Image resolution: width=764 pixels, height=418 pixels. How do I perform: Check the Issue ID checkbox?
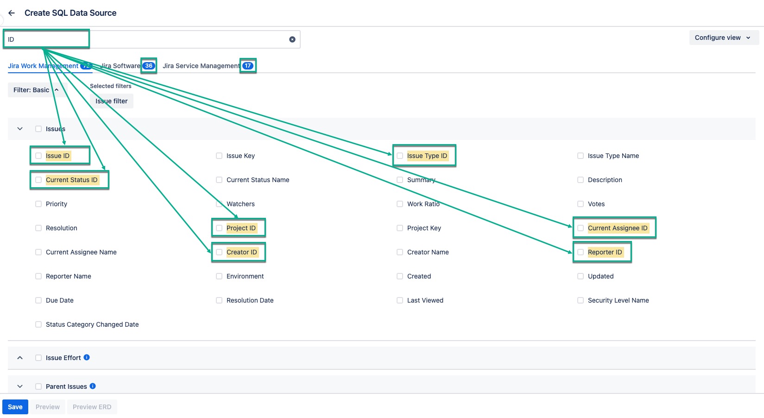tap(38, 156)
